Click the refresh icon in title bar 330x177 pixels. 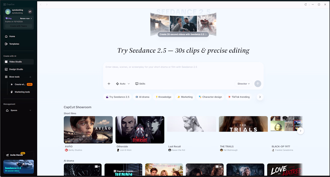(x=306, y=4)
